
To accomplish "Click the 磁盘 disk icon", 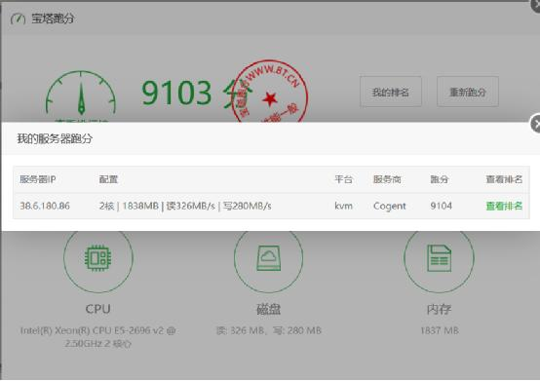I will (x=269, y=258).
